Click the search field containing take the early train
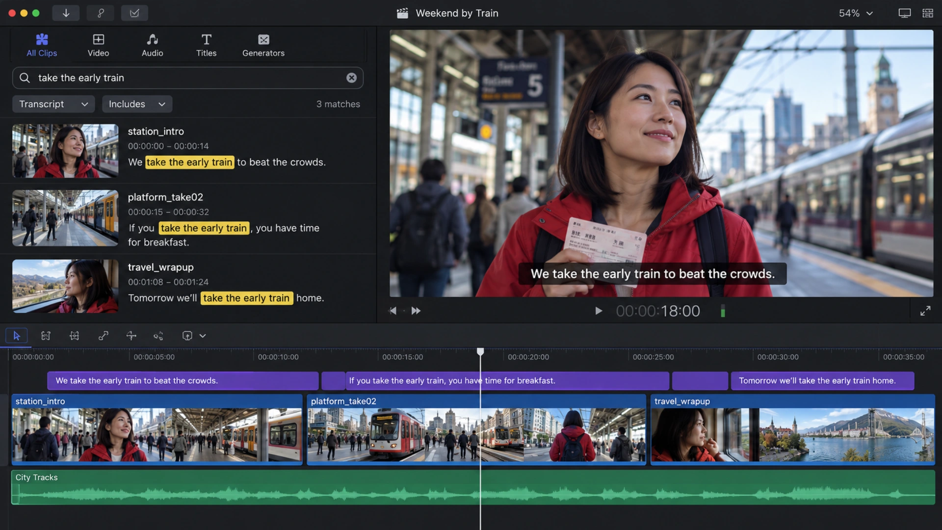This screenshot has width=942, height=530. 187,78
